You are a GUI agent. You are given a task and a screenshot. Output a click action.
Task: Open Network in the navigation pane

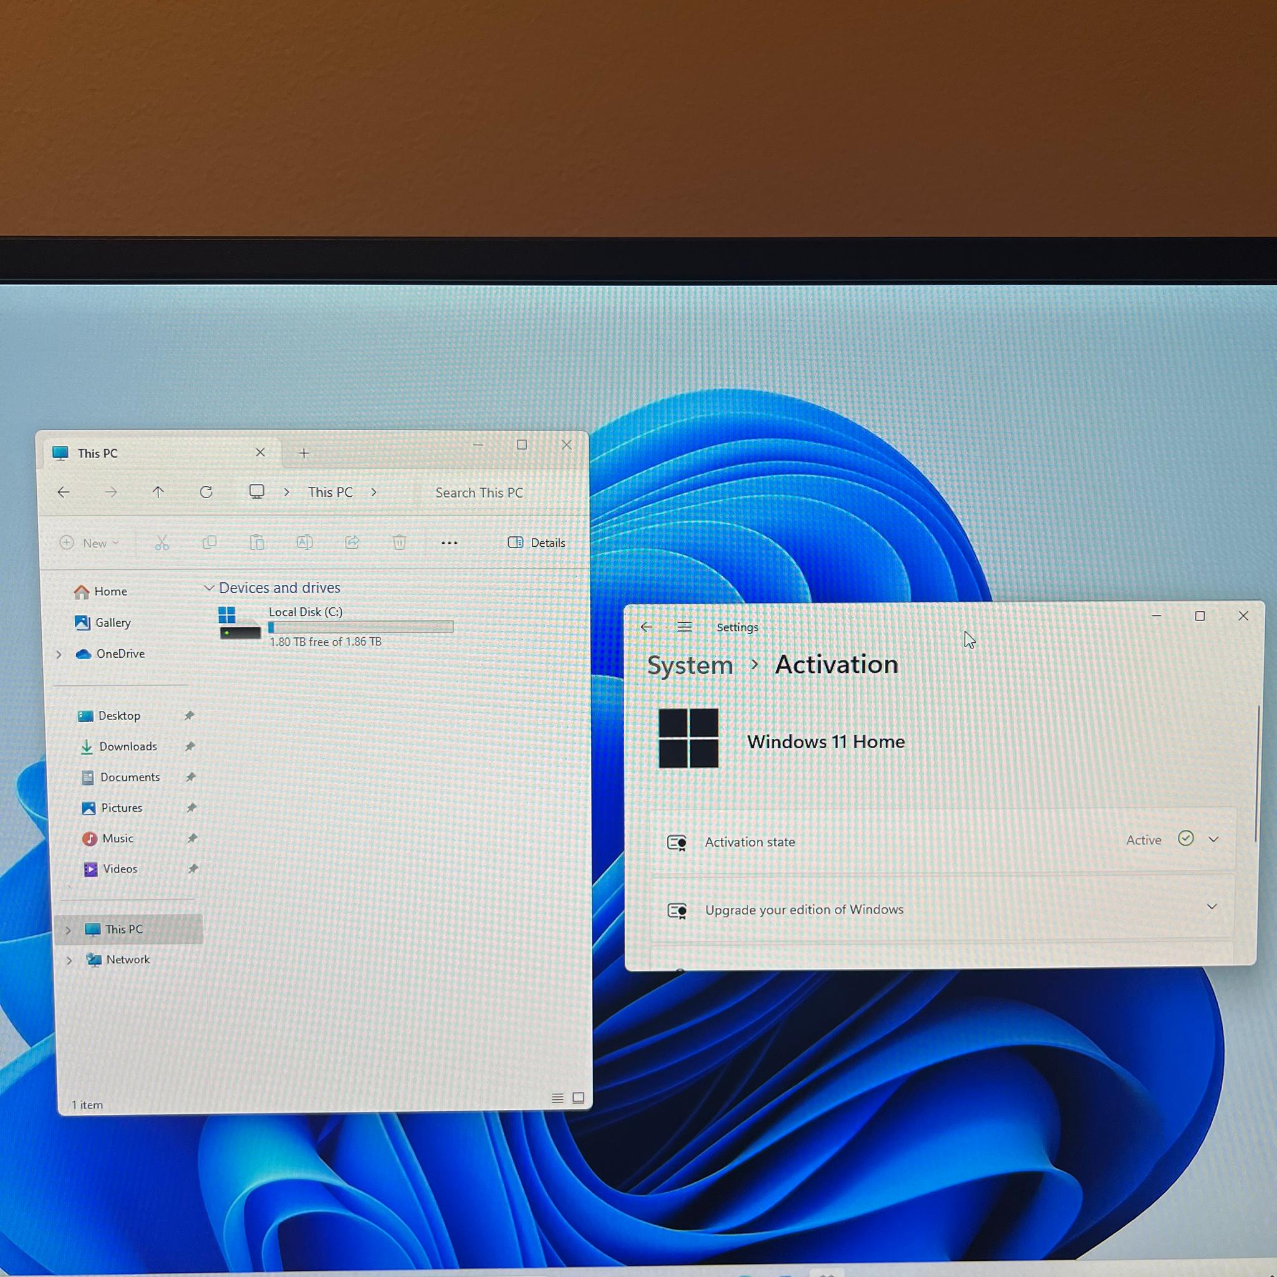pyautogui.click(x=118, y=959)
